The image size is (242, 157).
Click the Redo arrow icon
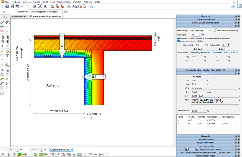tap(28, 6)
